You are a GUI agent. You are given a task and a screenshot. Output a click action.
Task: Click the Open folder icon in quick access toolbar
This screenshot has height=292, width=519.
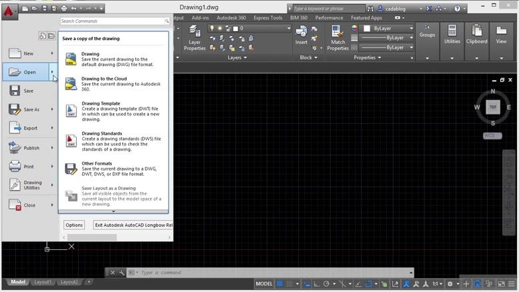point(35,8)
